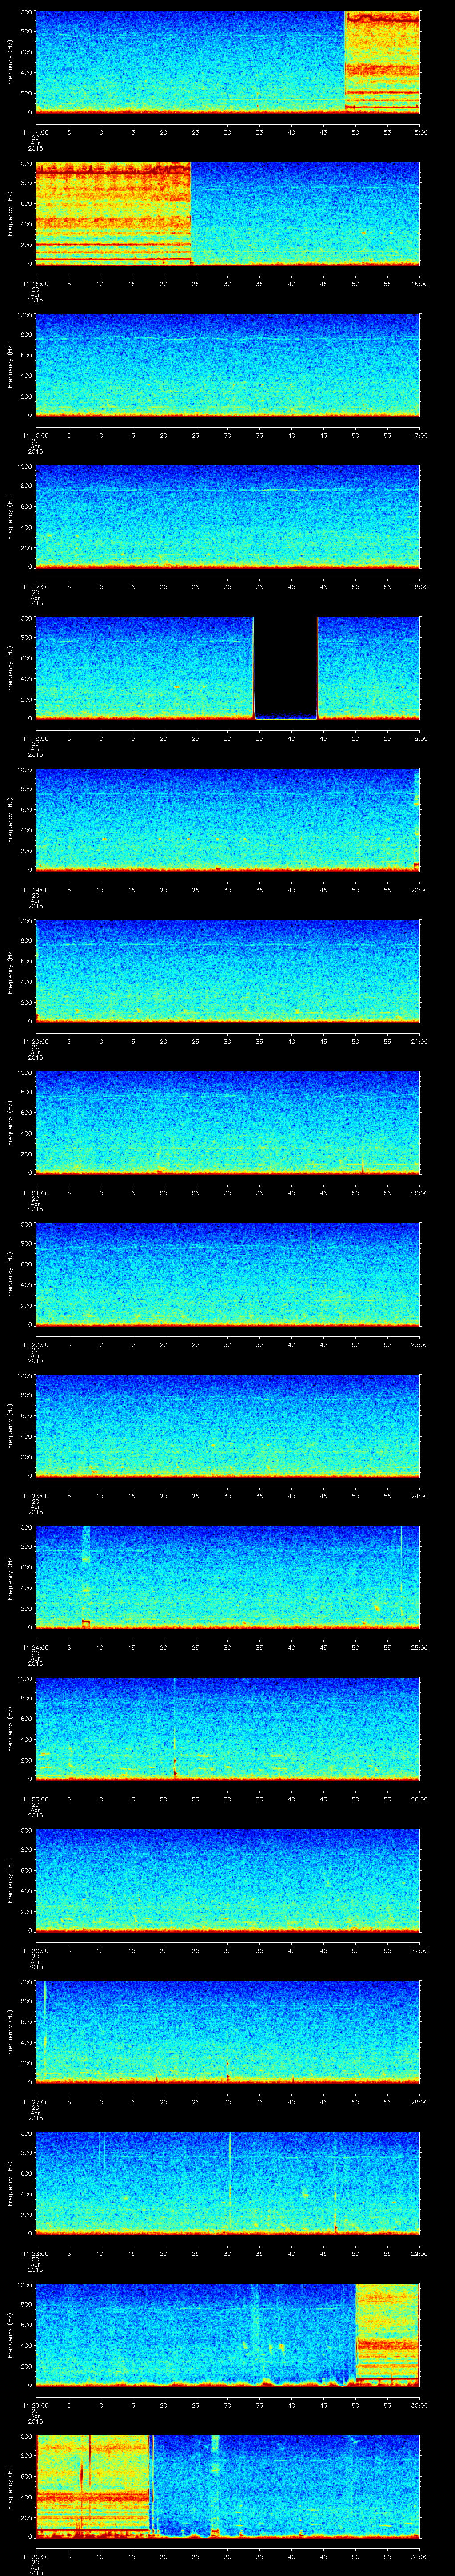Click the 11:30:00 start time label

click(35, 2556)
